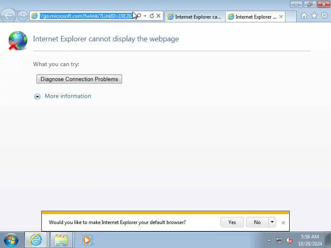Click the network status tray icon
Viewport: 331px width, 248px height.
tap(279, 240)
